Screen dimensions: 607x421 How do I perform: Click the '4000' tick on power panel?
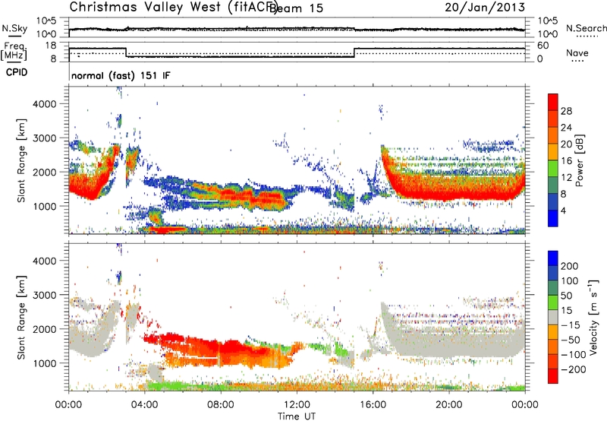[45, 104]
